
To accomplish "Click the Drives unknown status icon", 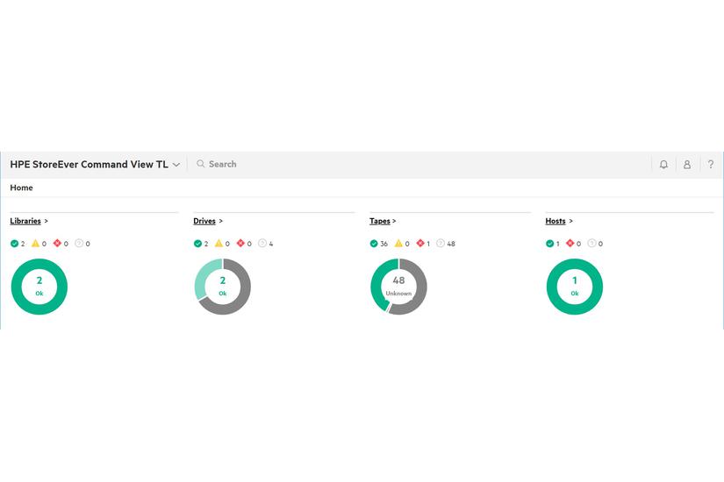I will click(x=262, y=243).
